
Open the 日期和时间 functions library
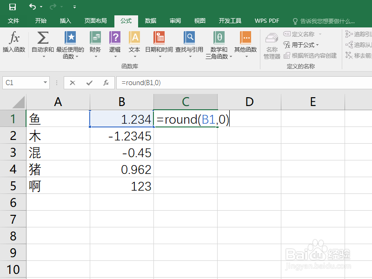point(159,45)
